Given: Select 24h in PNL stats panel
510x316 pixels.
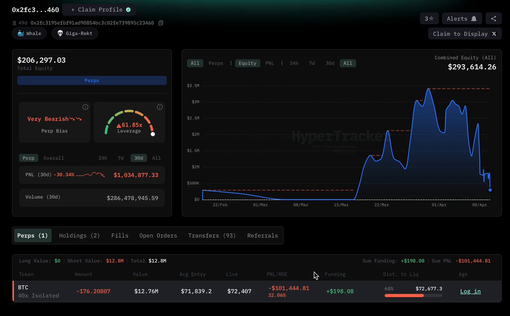Looking at the screenshot, I should pos(102,158).
